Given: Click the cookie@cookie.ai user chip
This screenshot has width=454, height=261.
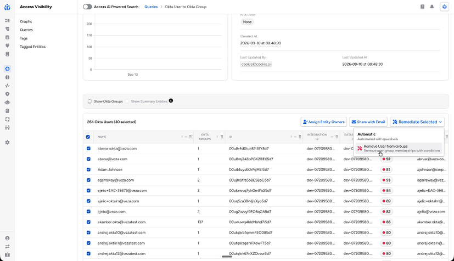Looking at the screenshot, I should 256,64.
